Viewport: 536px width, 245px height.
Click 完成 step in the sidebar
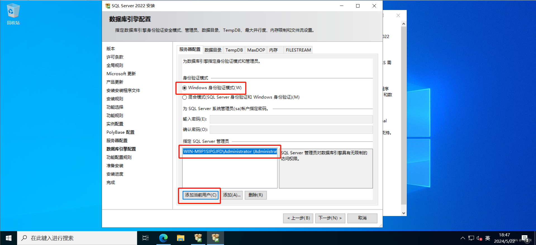(111, 182)
